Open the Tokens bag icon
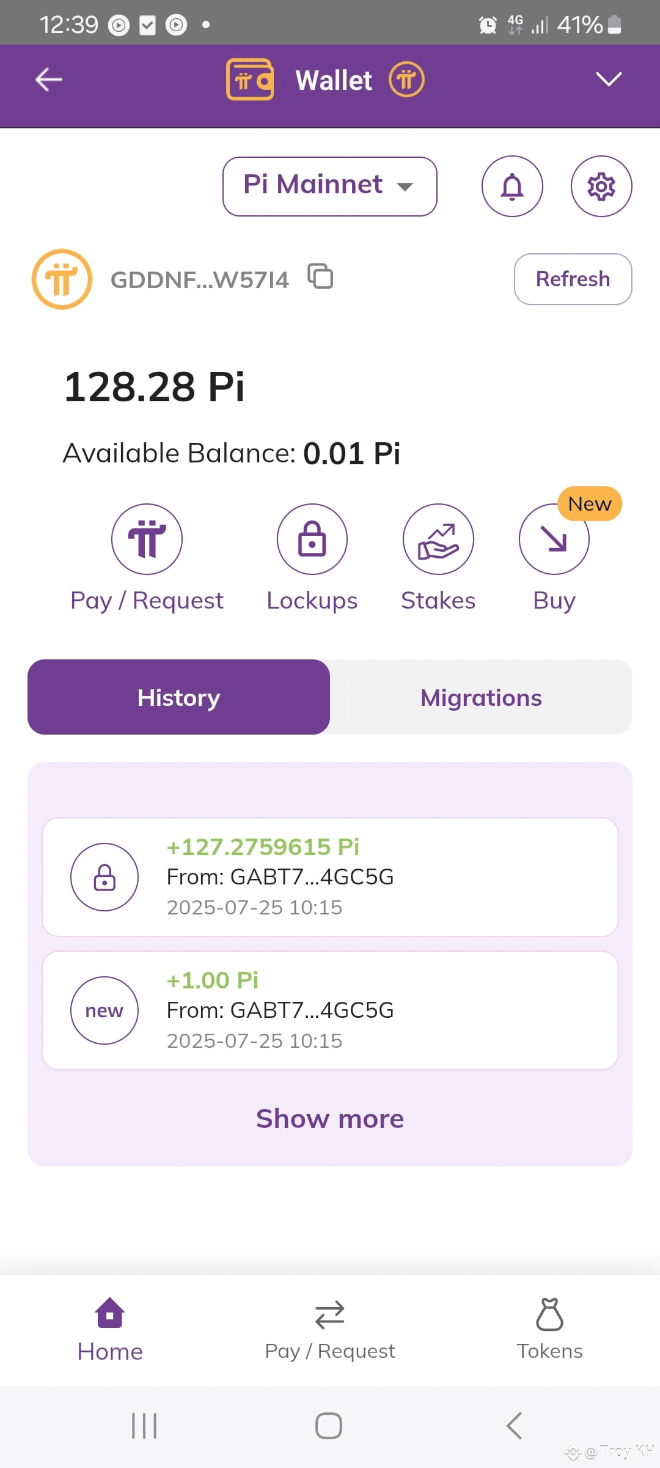This screenshot has width=660, height=1468. [549, 1314]
